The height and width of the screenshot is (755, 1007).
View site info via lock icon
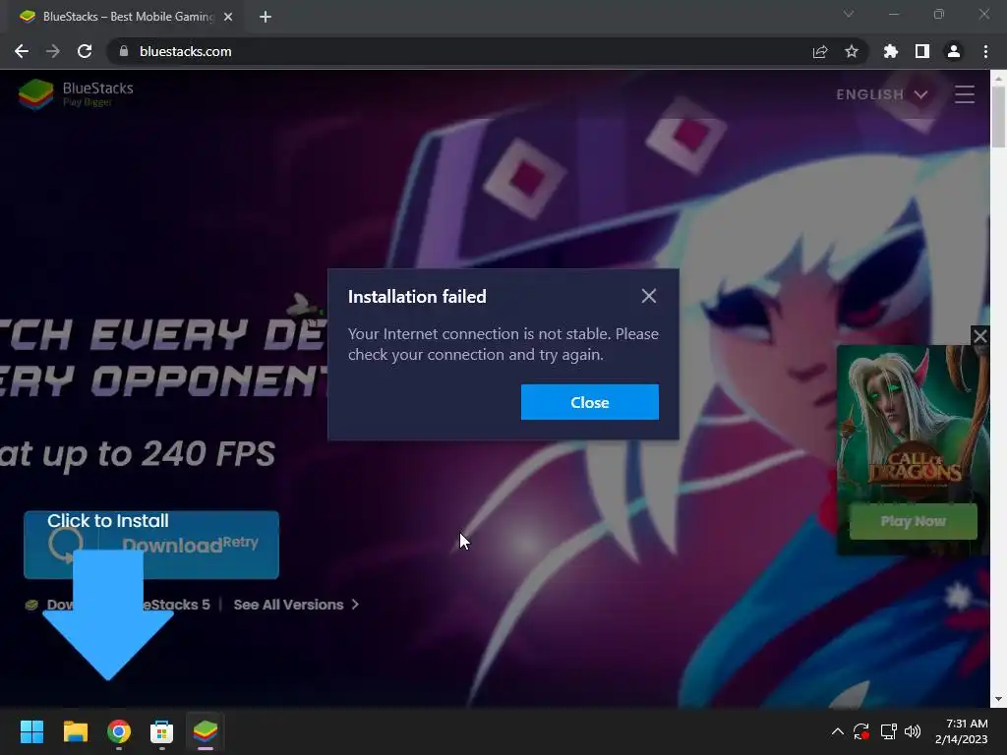click(x=124, y=51)
